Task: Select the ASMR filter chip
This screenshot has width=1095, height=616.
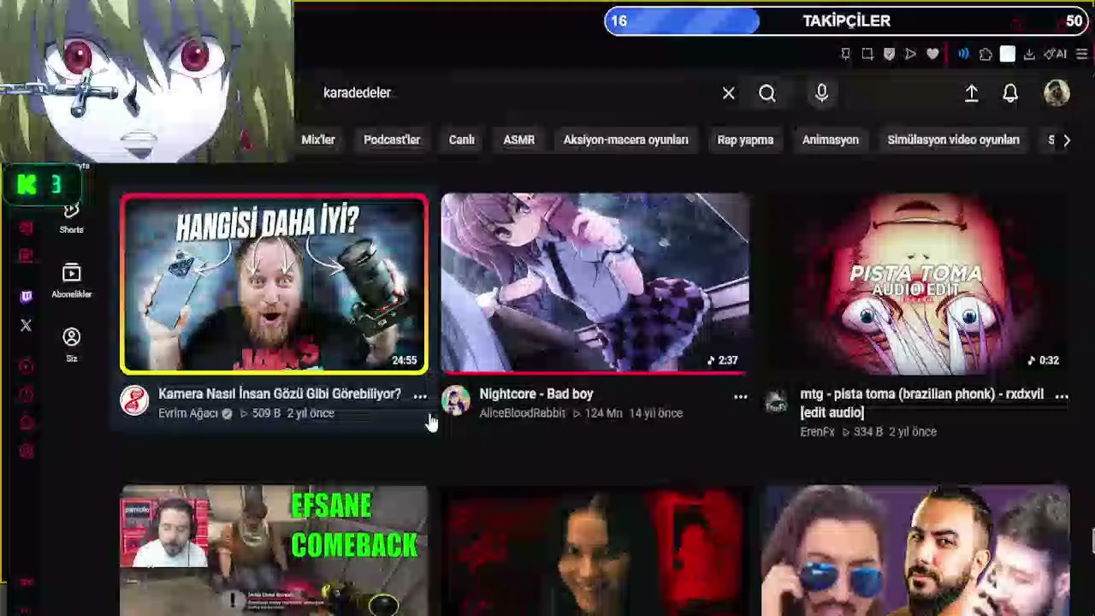Action: [x=519, y=140]
